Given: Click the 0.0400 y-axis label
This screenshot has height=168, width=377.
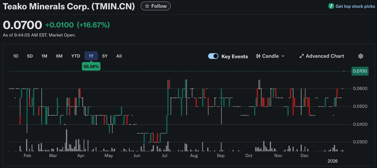Looking at the screenshot, I should 360,124.
